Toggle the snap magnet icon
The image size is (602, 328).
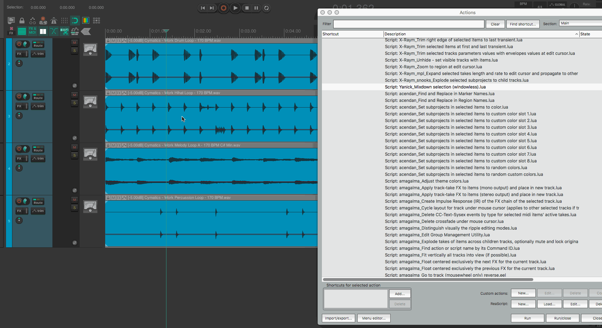click(75, 21)
